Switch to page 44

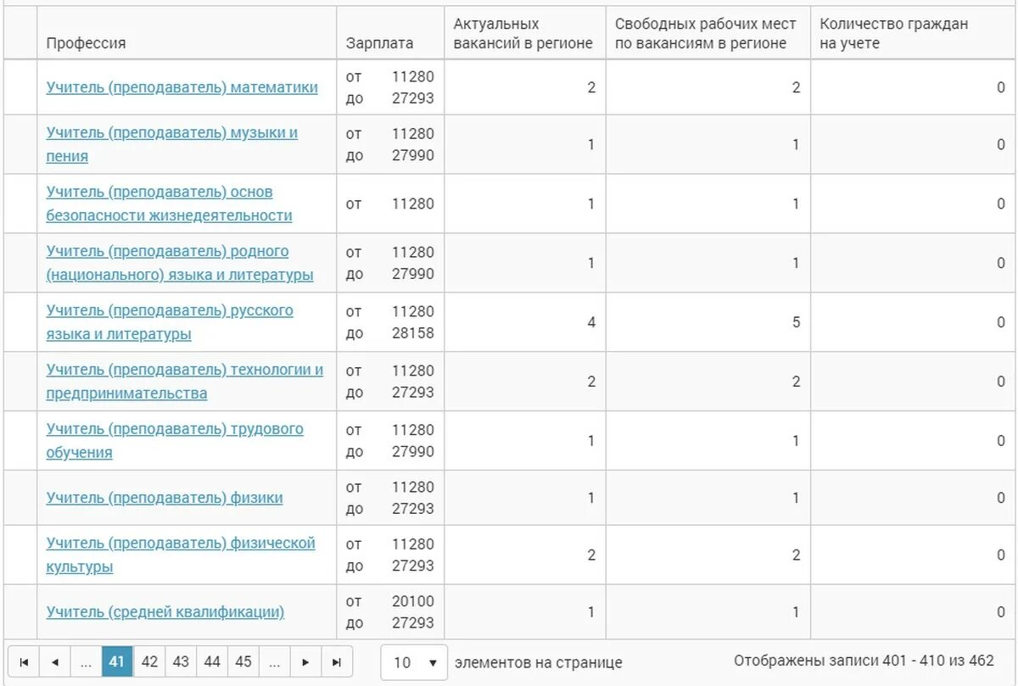(x=212, y=662)
